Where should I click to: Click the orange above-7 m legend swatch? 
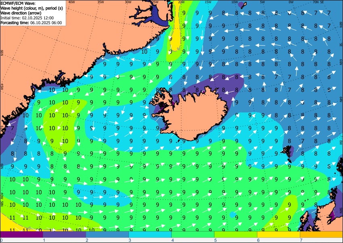322,235
